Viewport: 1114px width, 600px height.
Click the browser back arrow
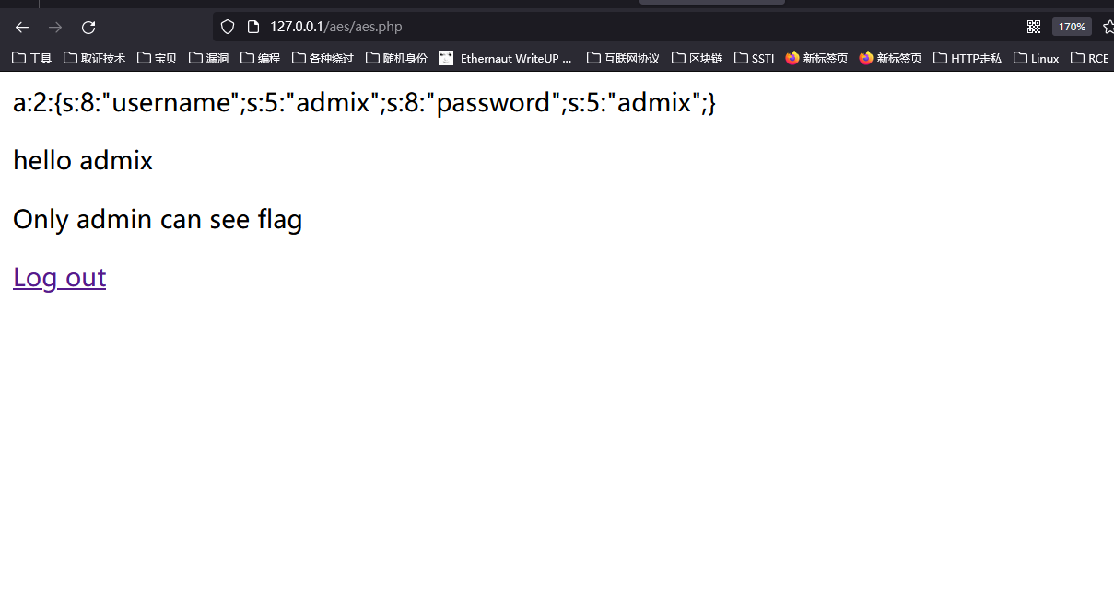click(22, 28)
